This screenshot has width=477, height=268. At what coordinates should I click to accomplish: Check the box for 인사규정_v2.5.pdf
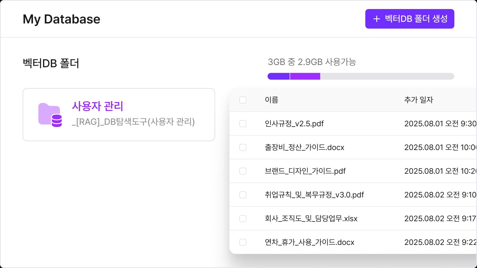[243, 124]
